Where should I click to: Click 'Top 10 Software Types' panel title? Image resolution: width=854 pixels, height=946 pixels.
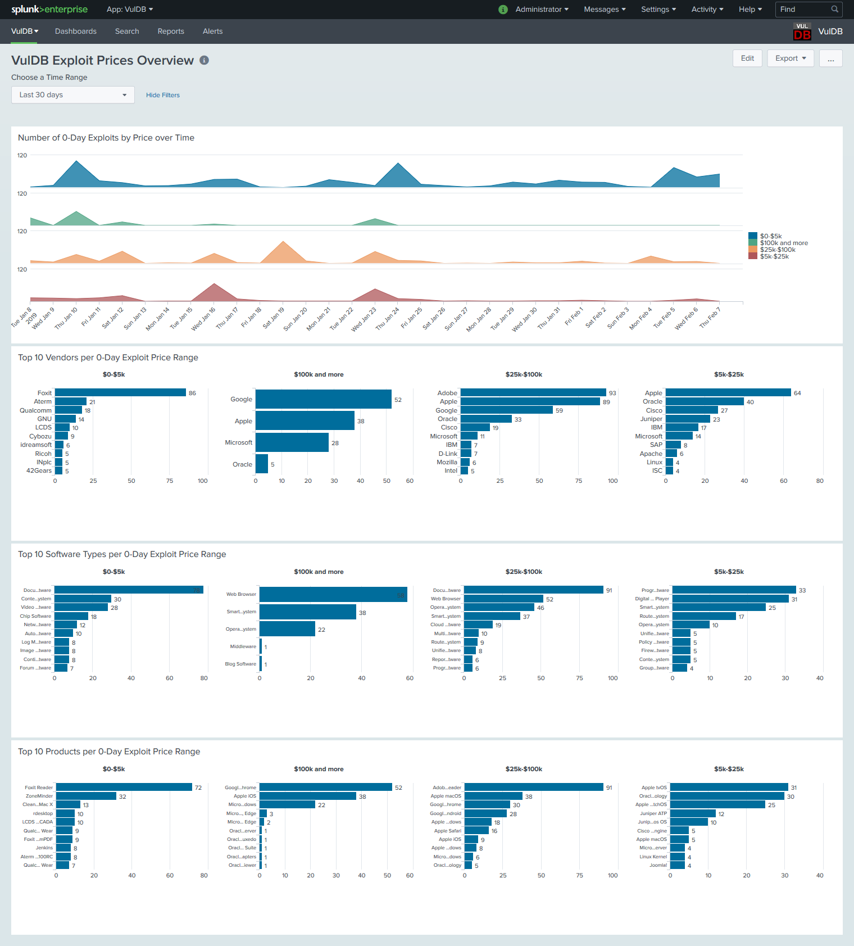[x=122, y=554]
